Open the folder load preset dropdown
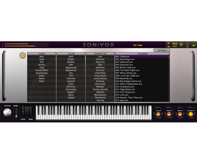This screenshot has height=164, width=197. 187,45
